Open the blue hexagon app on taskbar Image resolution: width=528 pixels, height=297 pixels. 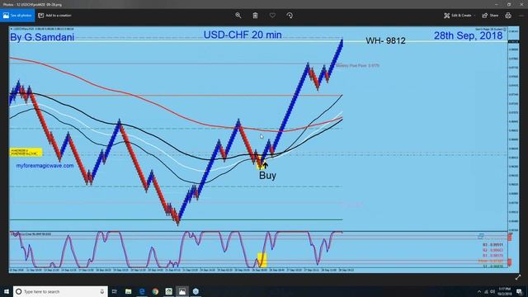196,291
